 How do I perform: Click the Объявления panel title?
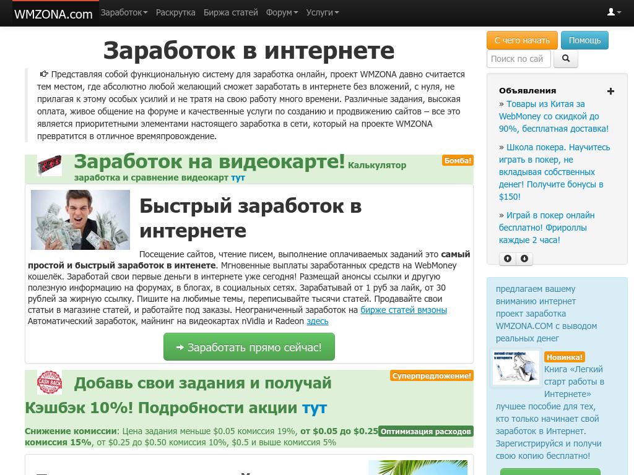point(528,91)
